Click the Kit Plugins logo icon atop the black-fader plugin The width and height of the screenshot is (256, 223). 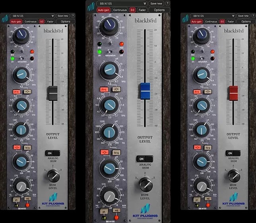click(5, 19)
